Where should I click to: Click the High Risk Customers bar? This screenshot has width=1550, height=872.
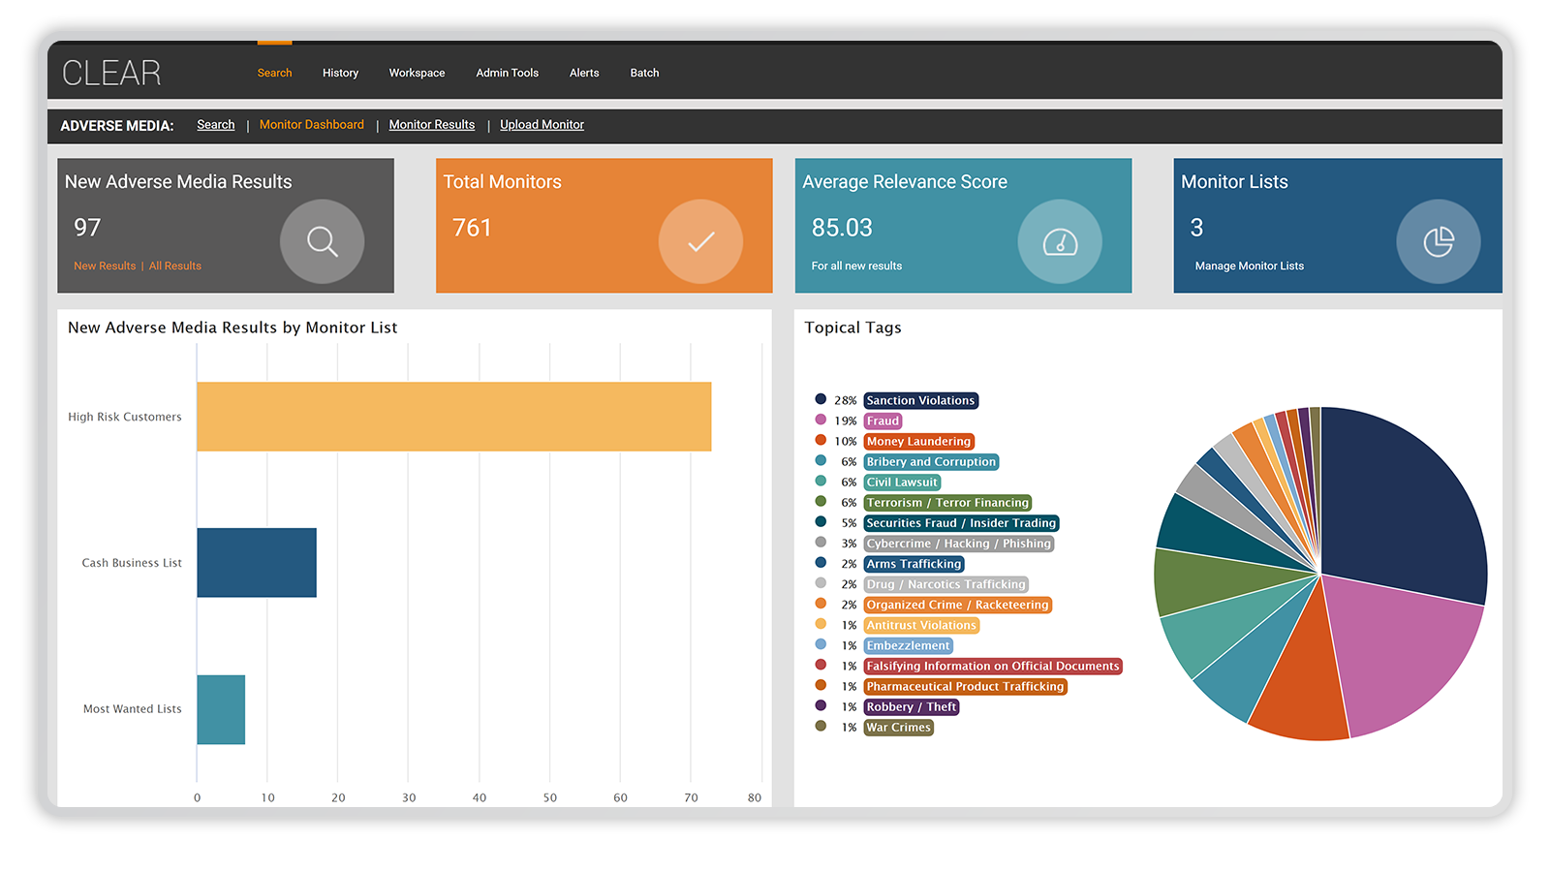453,417
